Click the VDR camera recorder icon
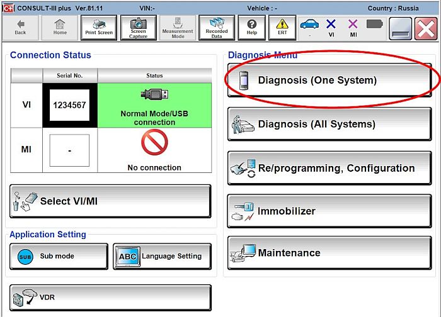This screenshot has width=441, height=317. click(25, 298)
